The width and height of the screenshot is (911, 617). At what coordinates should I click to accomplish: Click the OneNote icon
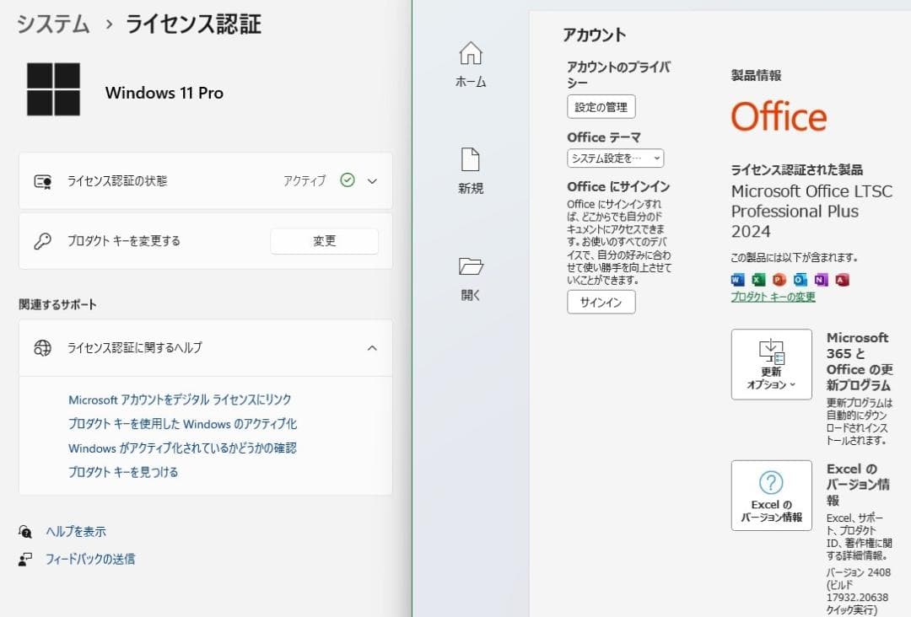tap(822, 279)
